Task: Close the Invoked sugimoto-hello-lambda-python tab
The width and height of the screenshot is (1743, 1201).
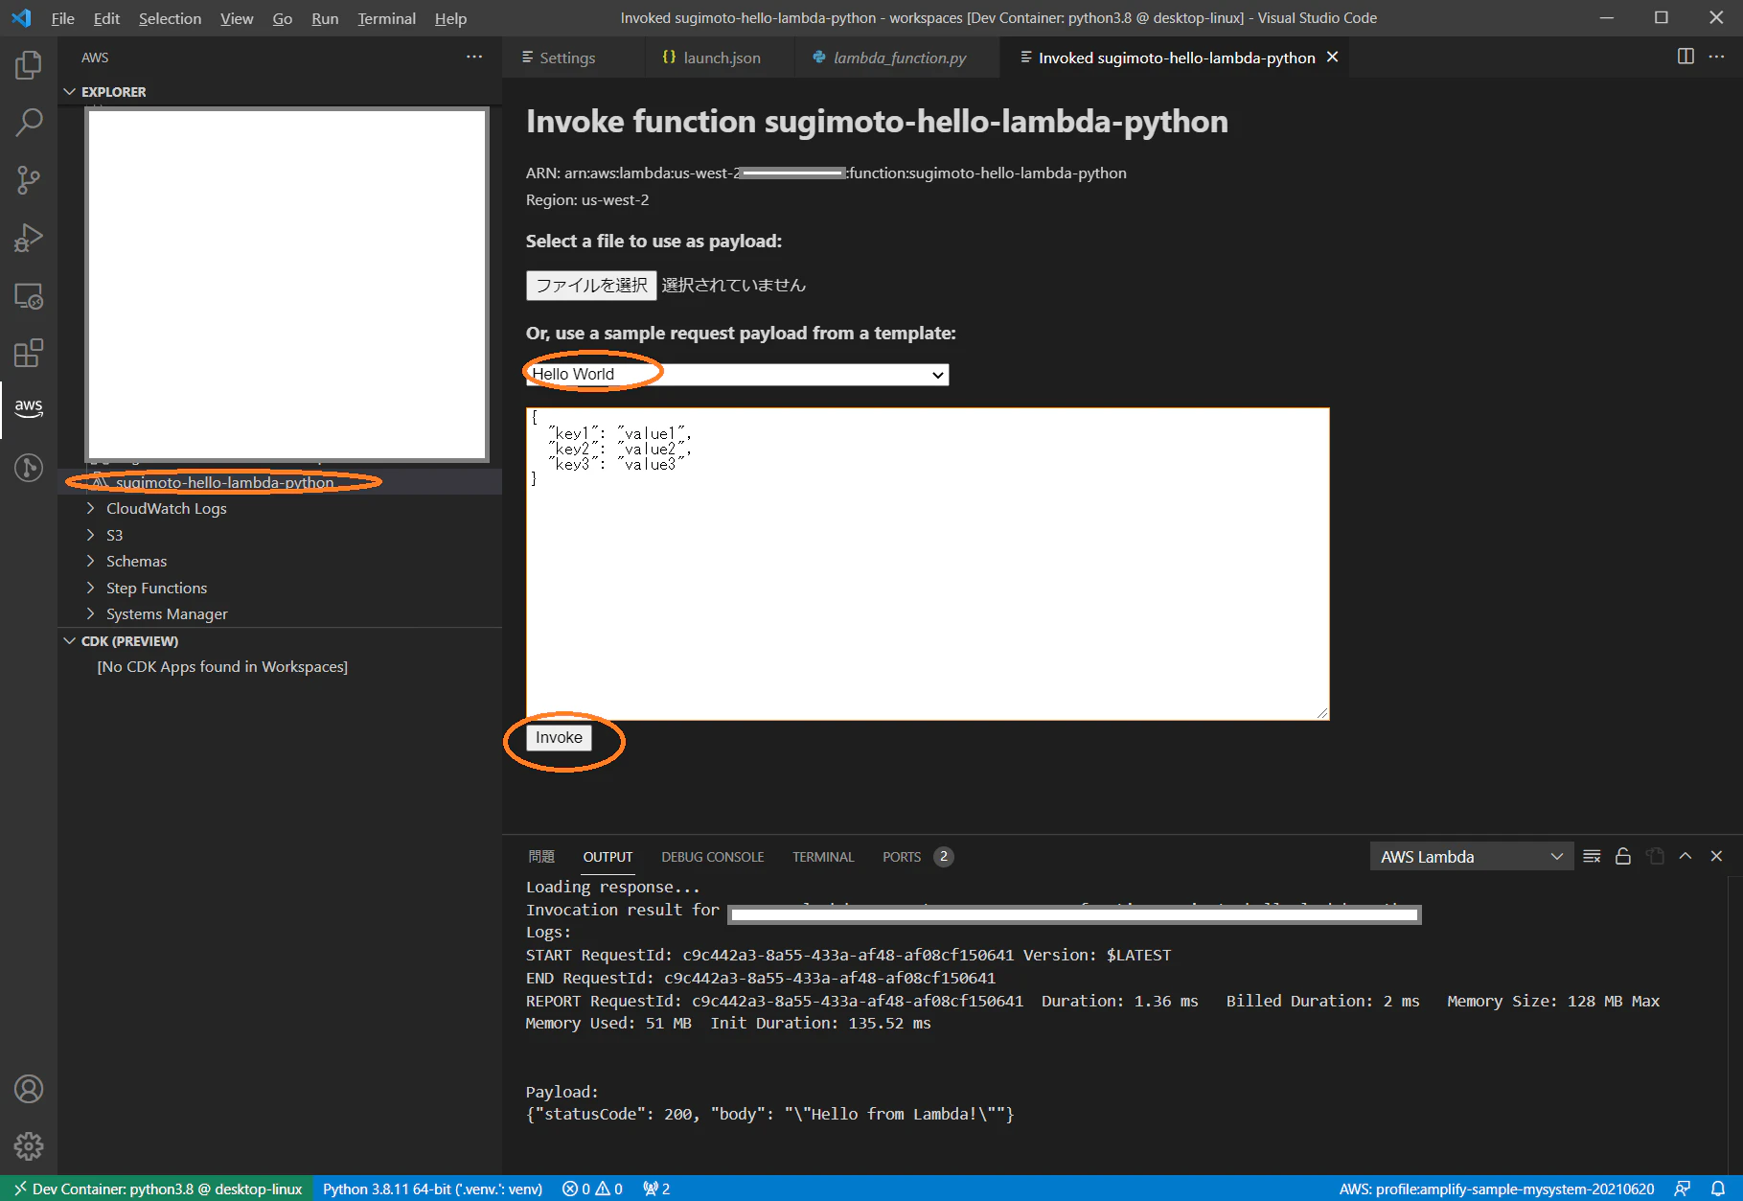Action: [x=1332, y=58]
